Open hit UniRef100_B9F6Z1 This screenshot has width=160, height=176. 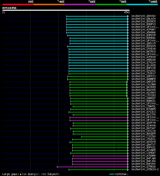[x=143, y=147]
